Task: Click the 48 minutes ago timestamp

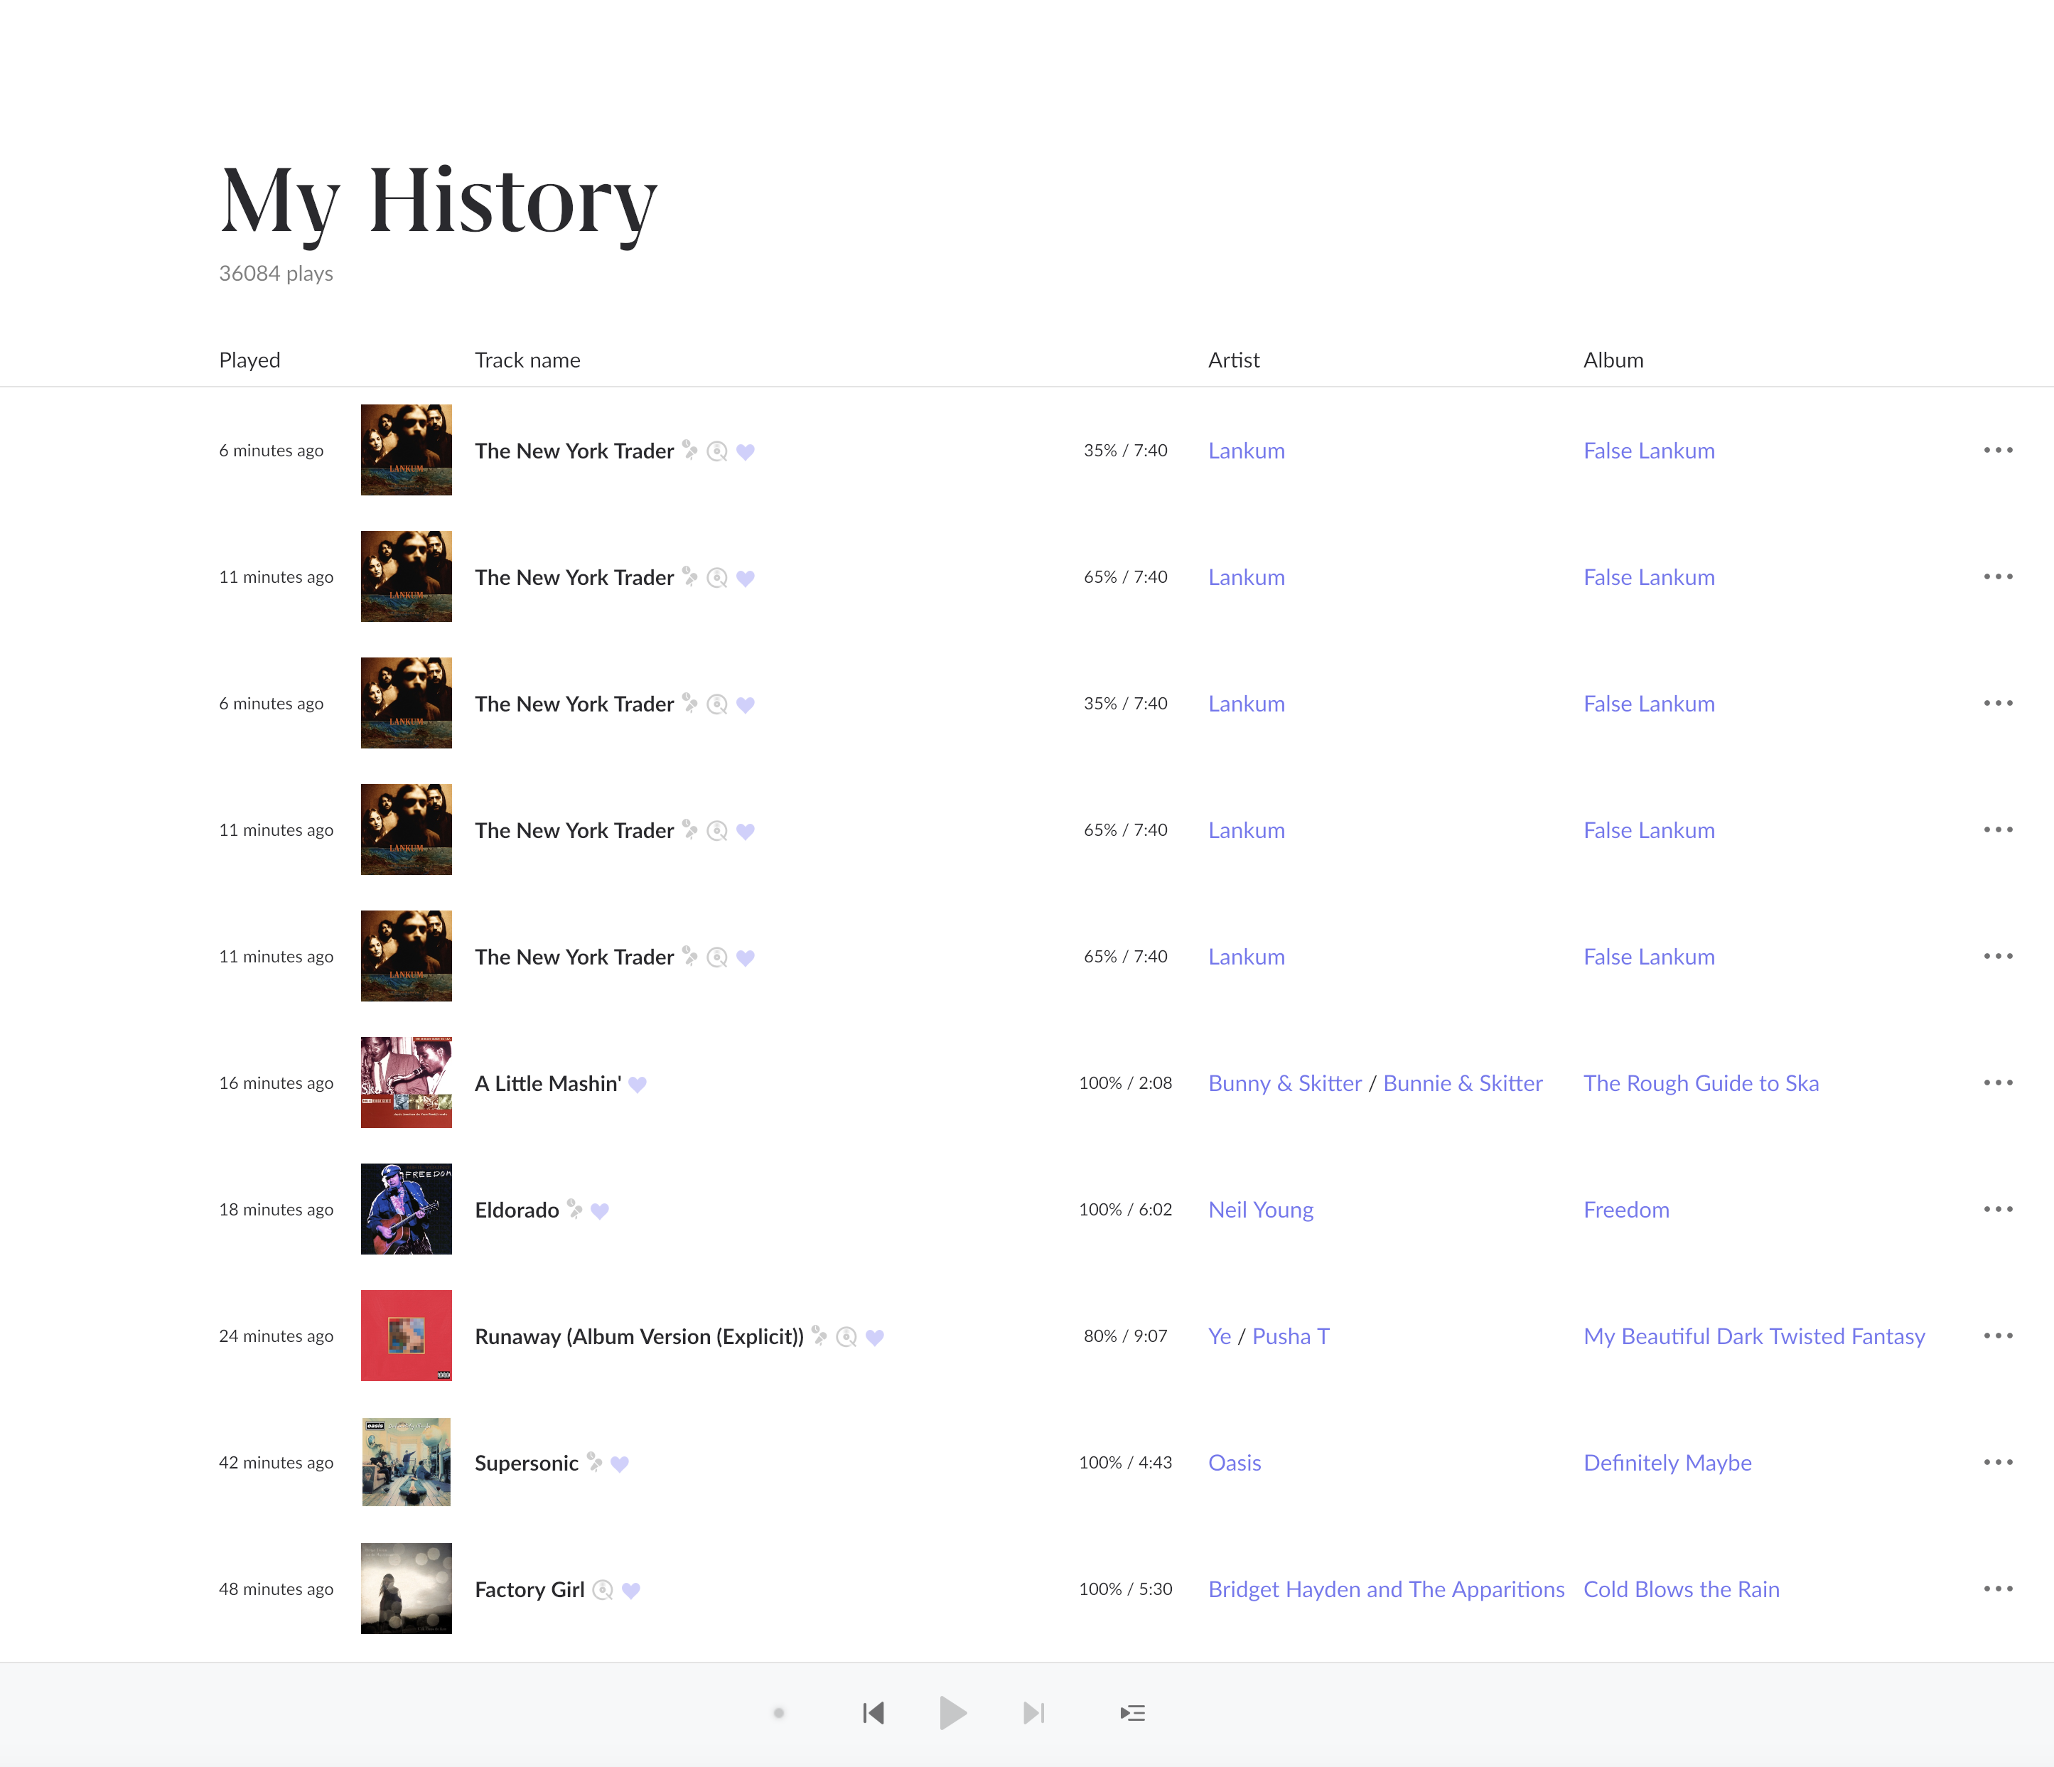Action: [276, 1589]
